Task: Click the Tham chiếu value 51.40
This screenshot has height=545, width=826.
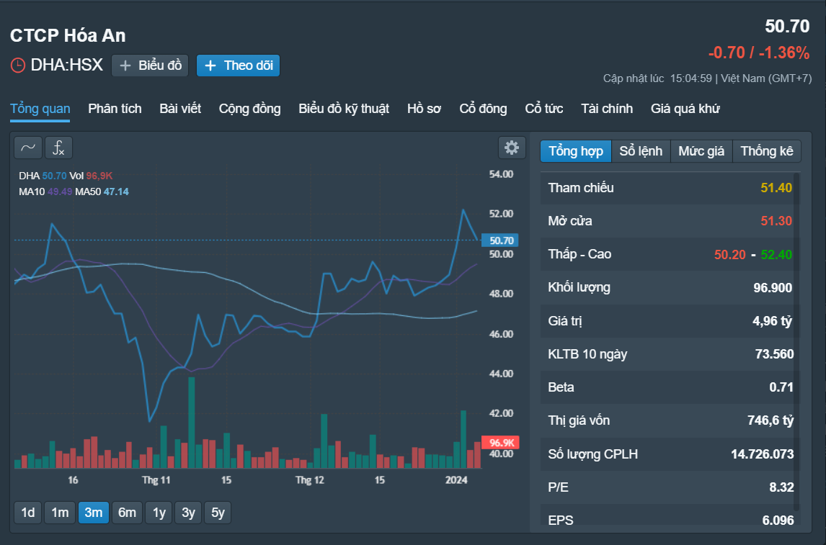Action: click(x=776, y=188)
